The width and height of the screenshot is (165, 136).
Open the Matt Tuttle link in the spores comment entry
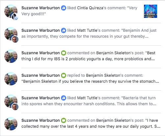click(87, 98)
